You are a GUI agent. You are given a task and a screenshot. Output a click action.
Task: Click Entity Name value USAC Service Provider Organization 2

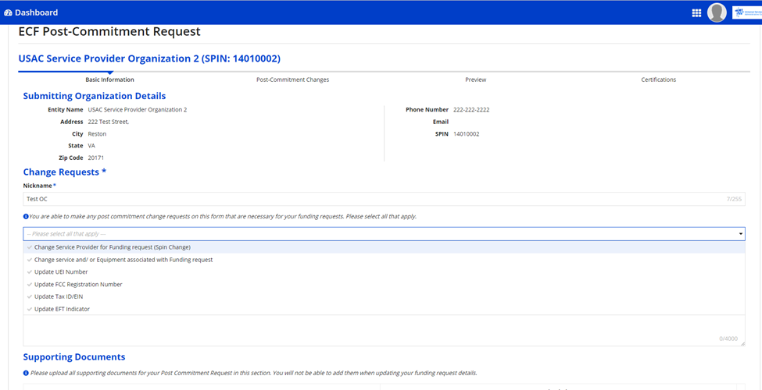[x=138, y=110]
